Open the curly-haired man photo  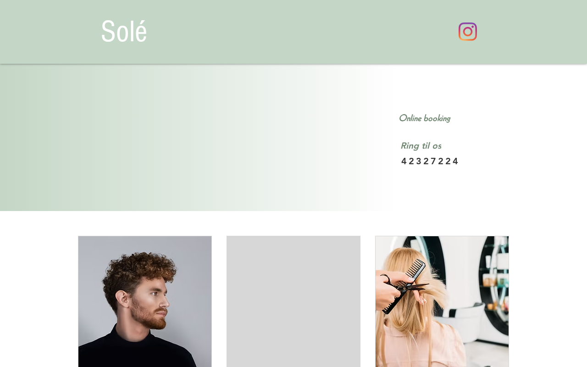pos(145,301)
